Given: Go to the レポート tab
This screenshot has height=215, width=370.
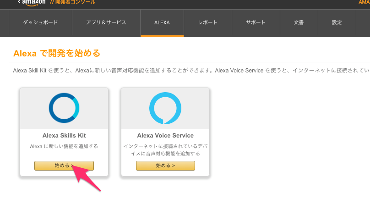Looking at the screenshot, I should coord(207,22).
